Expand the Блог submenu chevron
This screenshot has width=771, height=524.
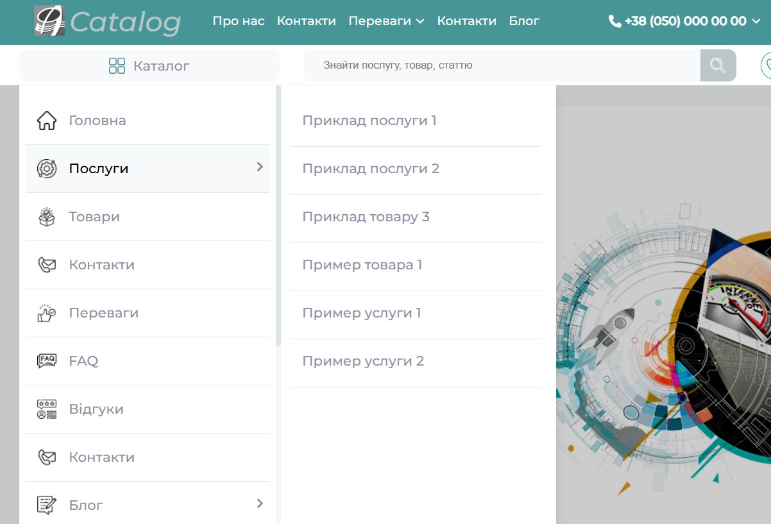(x=260, y=503)
